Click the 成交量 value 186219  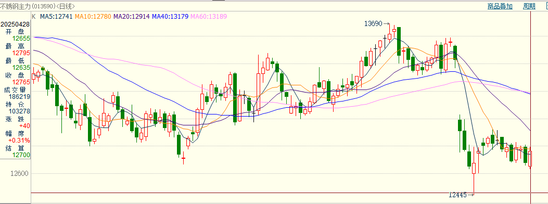point(19,97)
